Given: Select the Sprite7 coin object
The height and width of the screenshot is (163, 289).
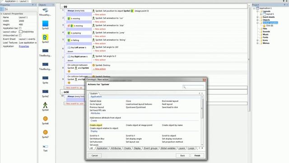Looking at the screenshot, I should coord(45,132).
